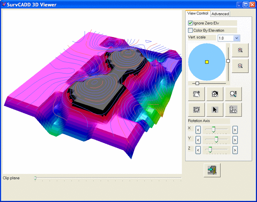Screen dimensions: 257x202
Task: Select the dynamic zoom magnifier tool
Action: click(233, 94)
